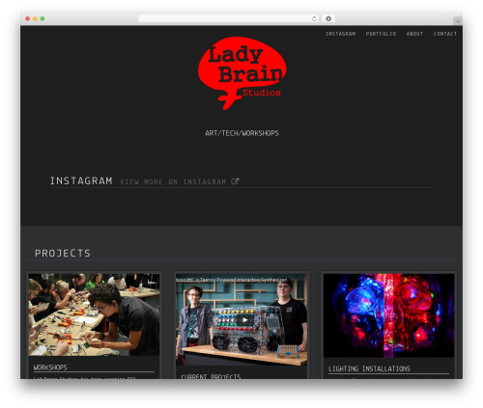Viewport: 483px width, 408px height.
Task: Open the Lighting Installations thumbnail image
Action: click(x=388, y=315)
